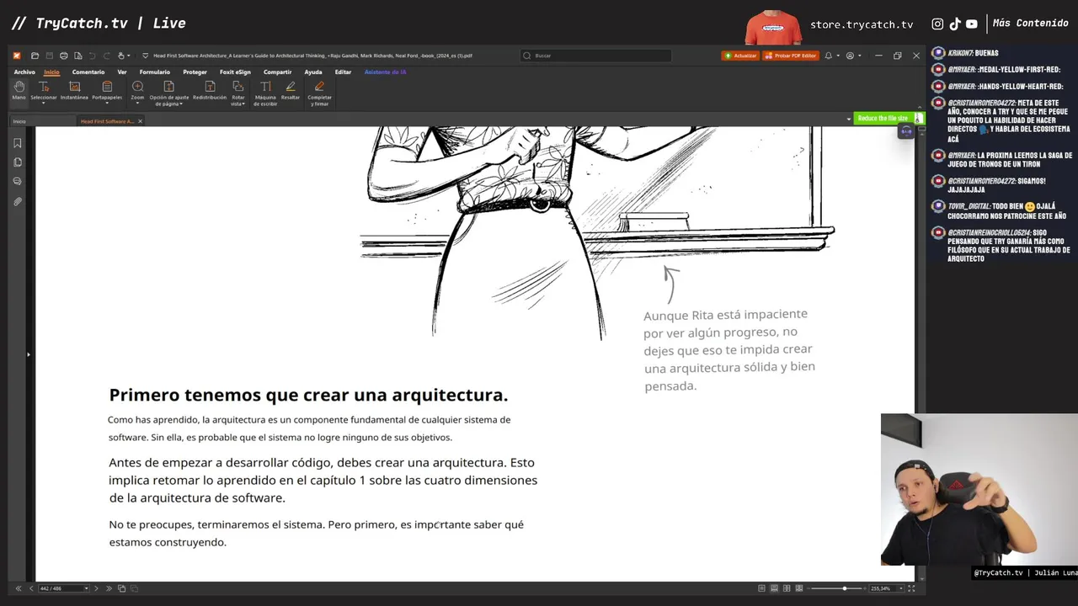The height and width of the screenshot is (606, 1078).
Task: Open the pages thumbnail panel icon
Action: tap(17, 162)
